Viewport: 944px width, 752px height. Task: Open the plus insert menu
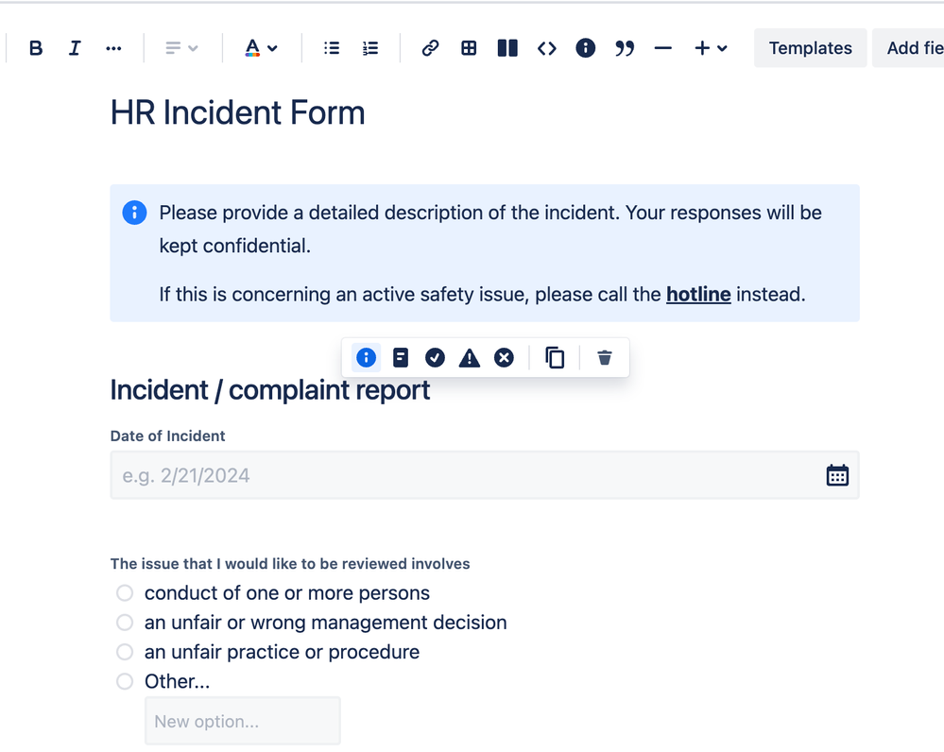[x=711, y=48]
